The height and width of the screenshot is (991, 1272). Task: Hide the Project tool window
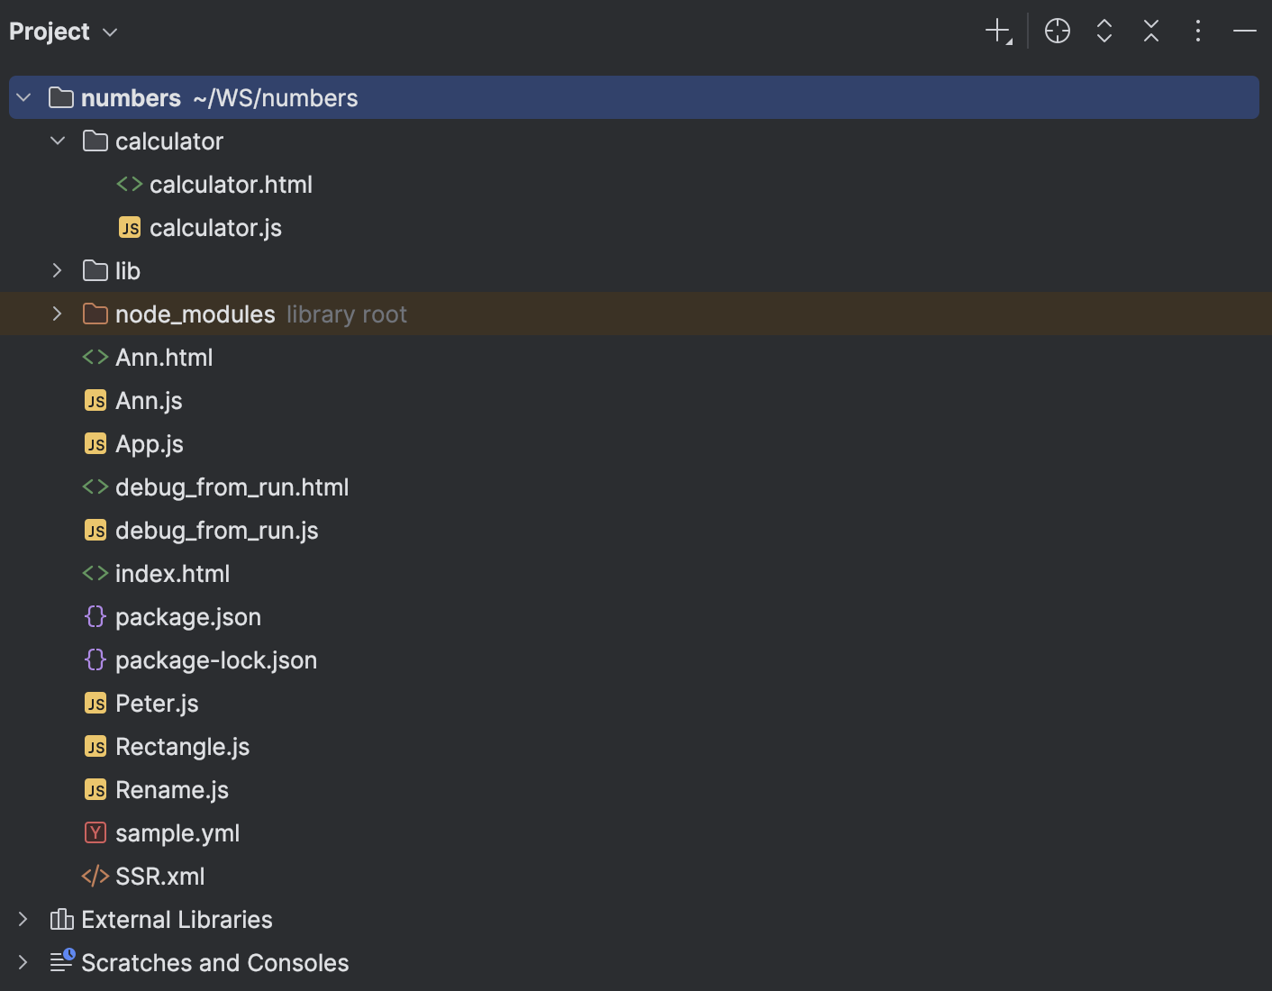1245,32
